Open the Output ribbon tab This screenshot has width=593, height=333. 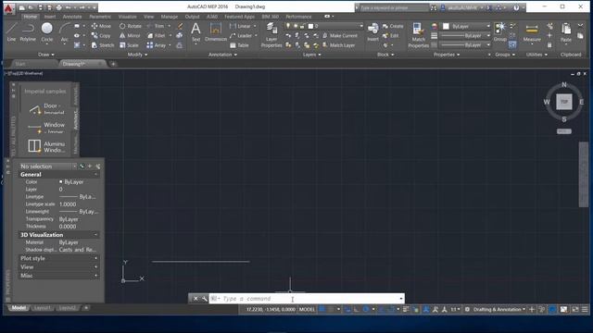click(x=192, y=17)
